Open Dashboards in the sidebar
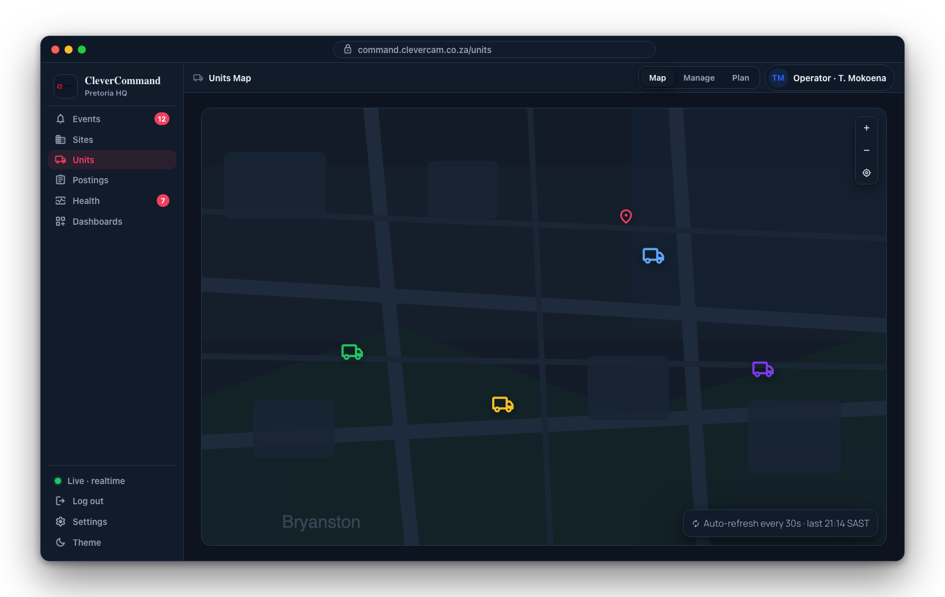The image size is (945, 597). (112, 221)
